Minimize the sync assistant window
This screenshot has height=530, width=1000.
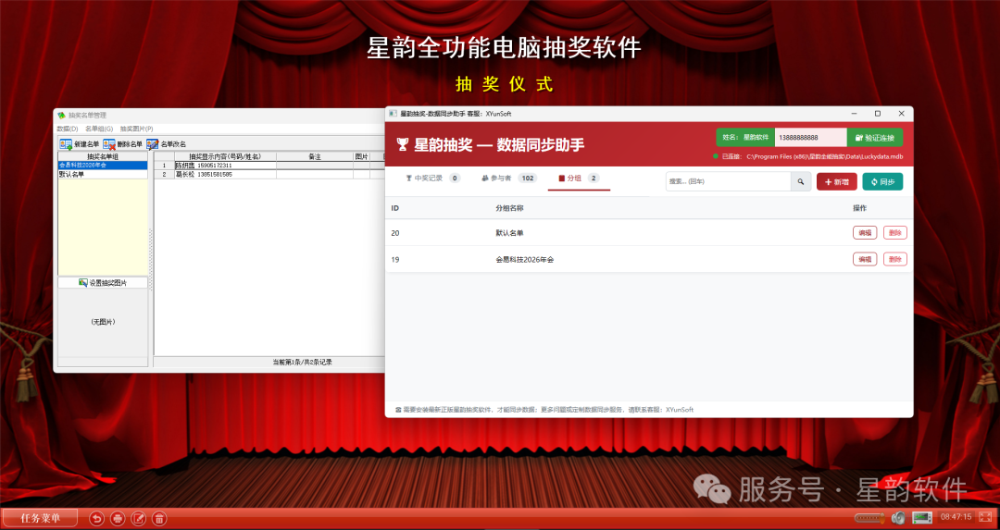[854, 114]
